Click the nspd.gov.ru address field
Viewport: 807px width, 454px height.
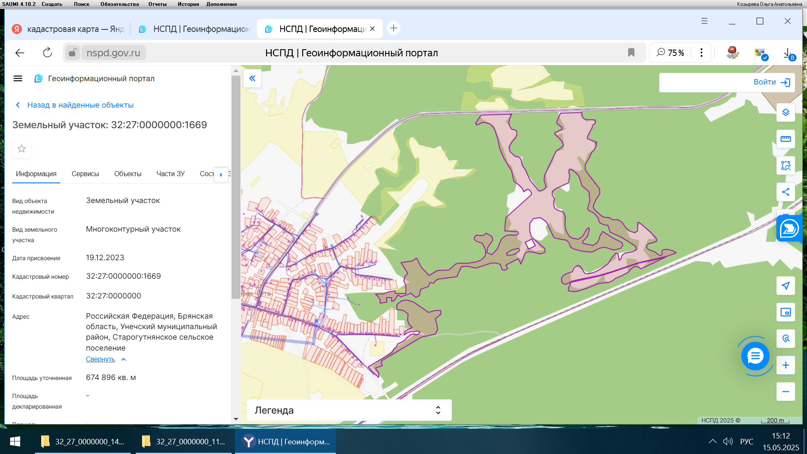113,53
